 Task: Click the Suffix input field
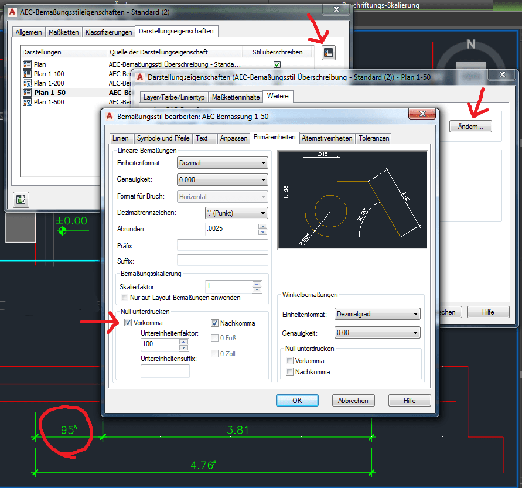(223, 260)
